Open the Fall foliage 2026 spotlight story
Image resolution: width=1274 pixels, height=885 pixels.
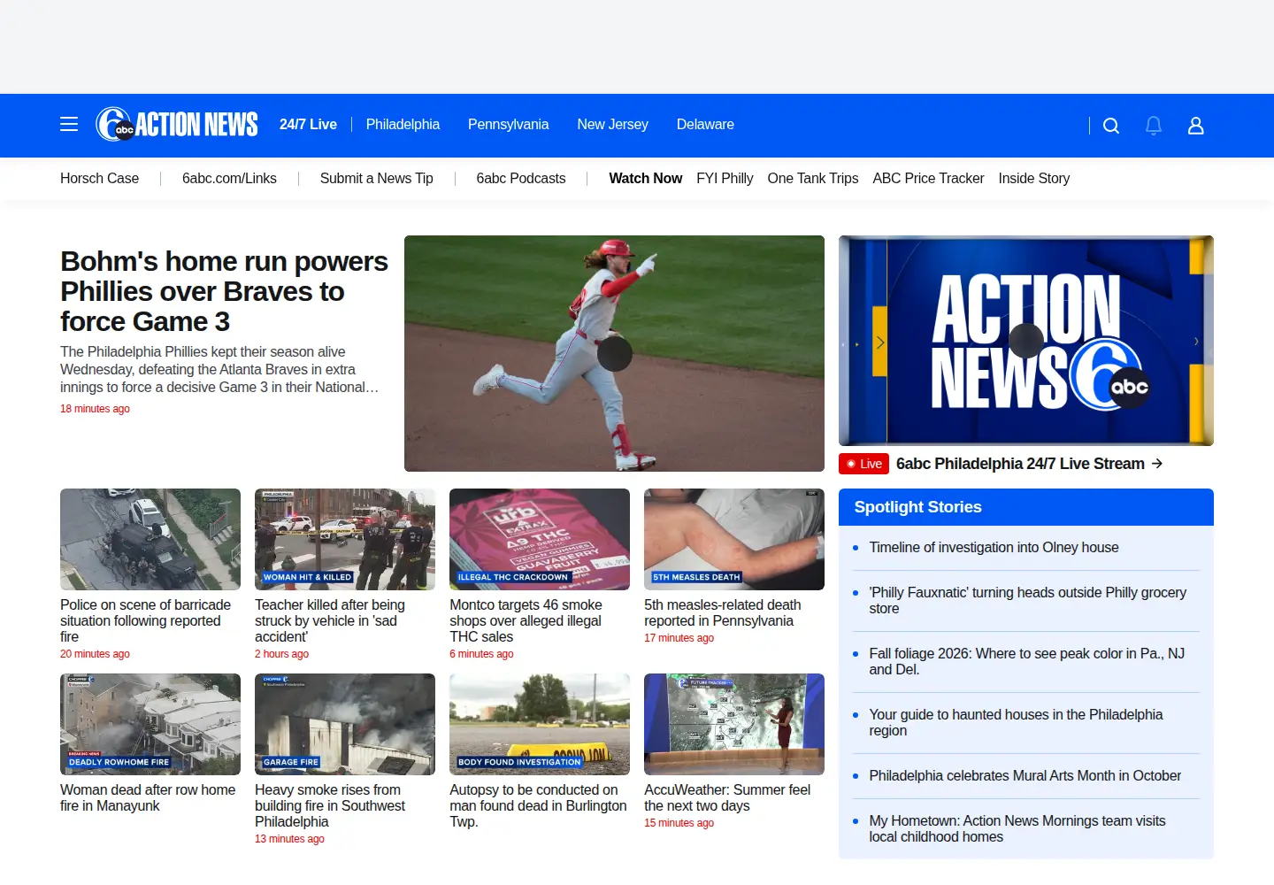pyautogui.click(x=1026, y=662)
